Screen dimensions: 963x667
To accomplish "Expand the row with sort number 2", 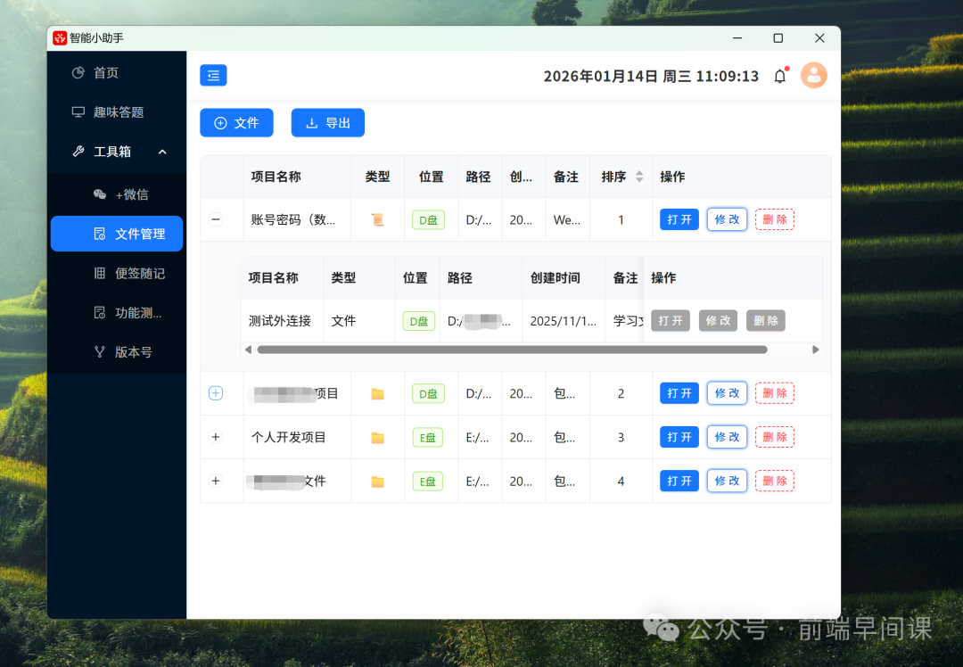I will [x=216, y=393].
